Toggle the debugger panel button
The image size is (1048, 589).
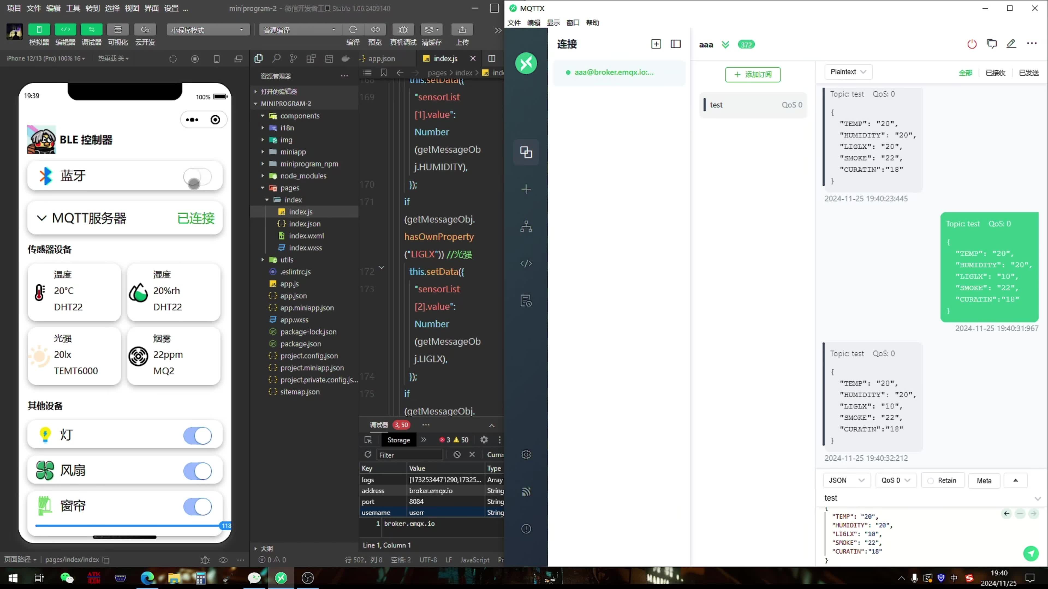tap(91, 29)
